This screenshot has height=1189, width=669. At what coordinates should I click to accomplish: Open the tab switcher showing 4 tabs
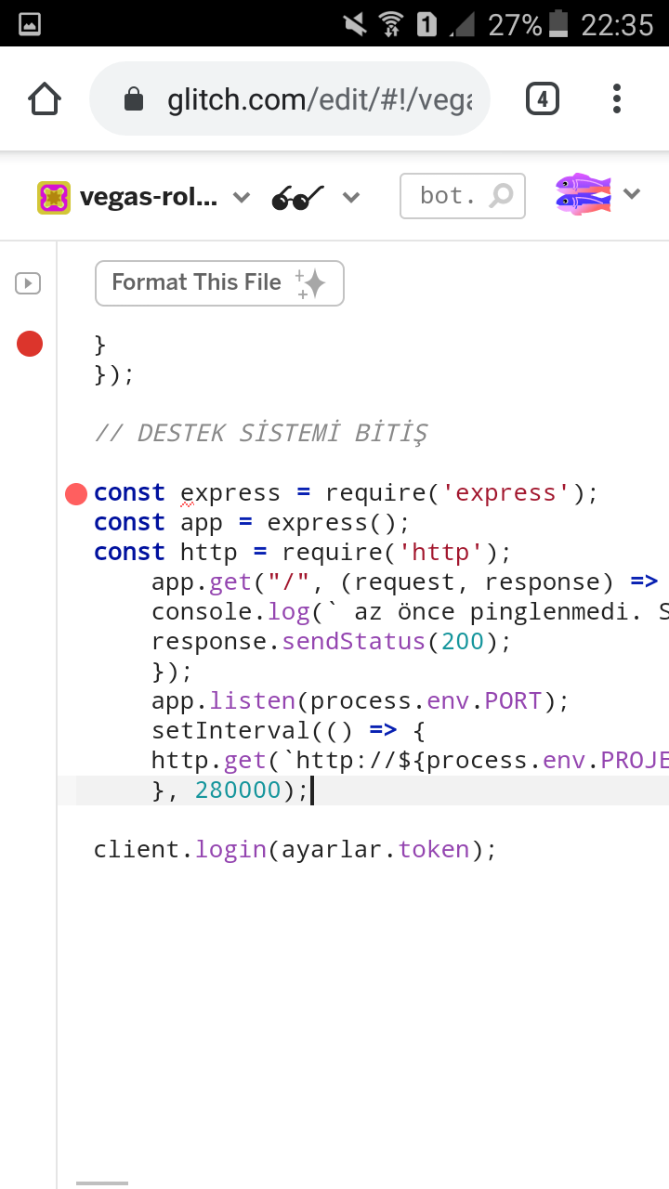[543, 98]
